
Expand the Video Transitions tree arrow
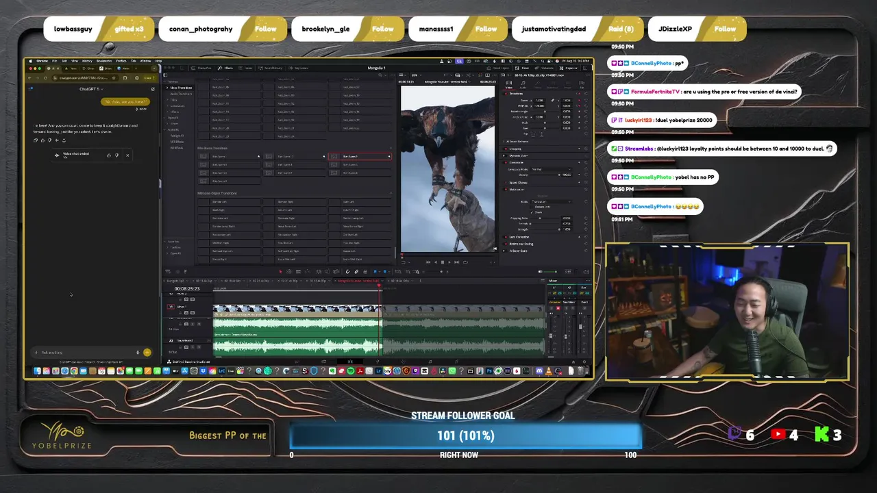(x=167, y=88)
